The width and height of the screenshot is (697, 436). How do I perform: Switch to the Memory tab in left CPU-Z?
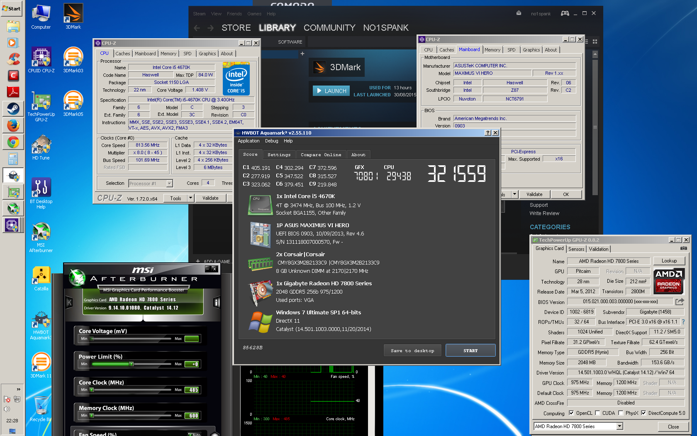[x=168, y=54]
